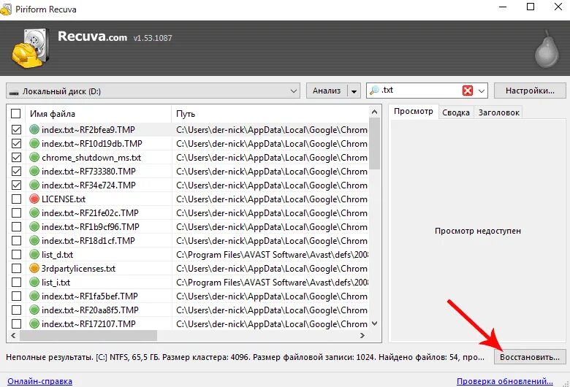Click green status dot of index.txt~RF733380.TMP
Image resolution: width=570 pixels, height=387 pixels.
pos(34,171)
